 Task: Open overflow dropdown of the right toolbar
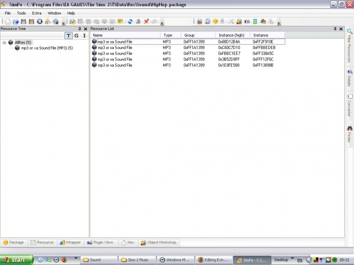tap(279, 23)
